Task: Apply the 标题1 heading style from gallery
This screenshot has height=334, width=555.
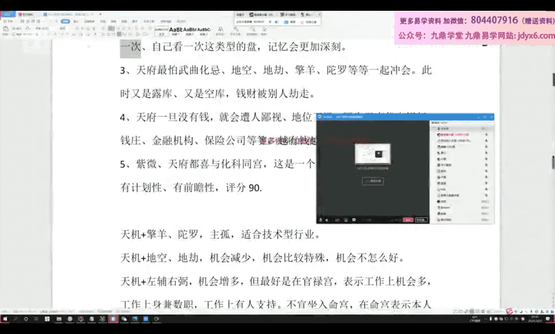Action: [x=176, y=30]
